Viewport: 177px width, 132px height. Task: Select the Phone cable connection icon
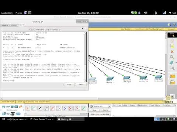tap(59, 108)
